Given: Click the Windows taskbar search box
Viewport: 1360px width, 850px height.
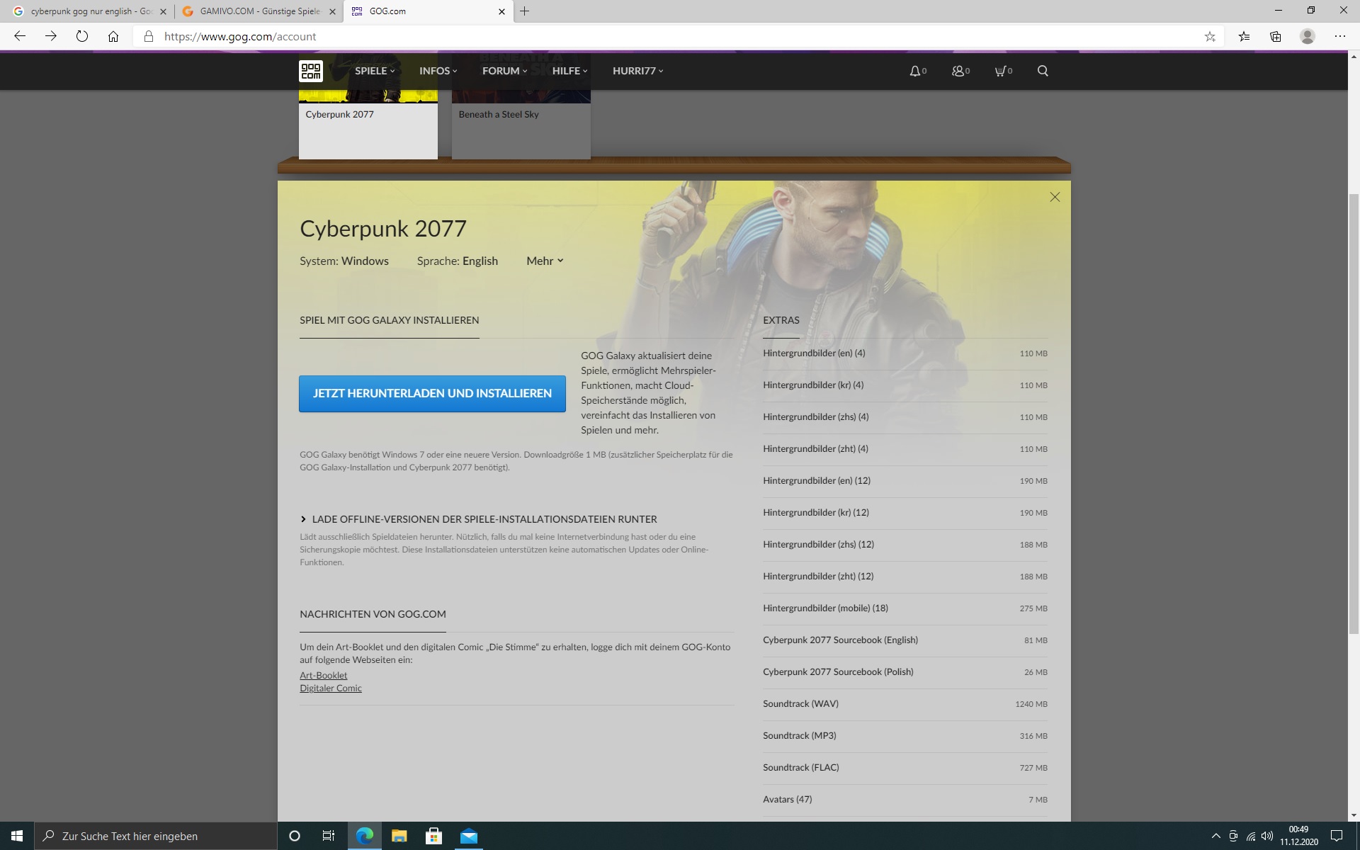Looking at the screenshot, I should [156, 836].
